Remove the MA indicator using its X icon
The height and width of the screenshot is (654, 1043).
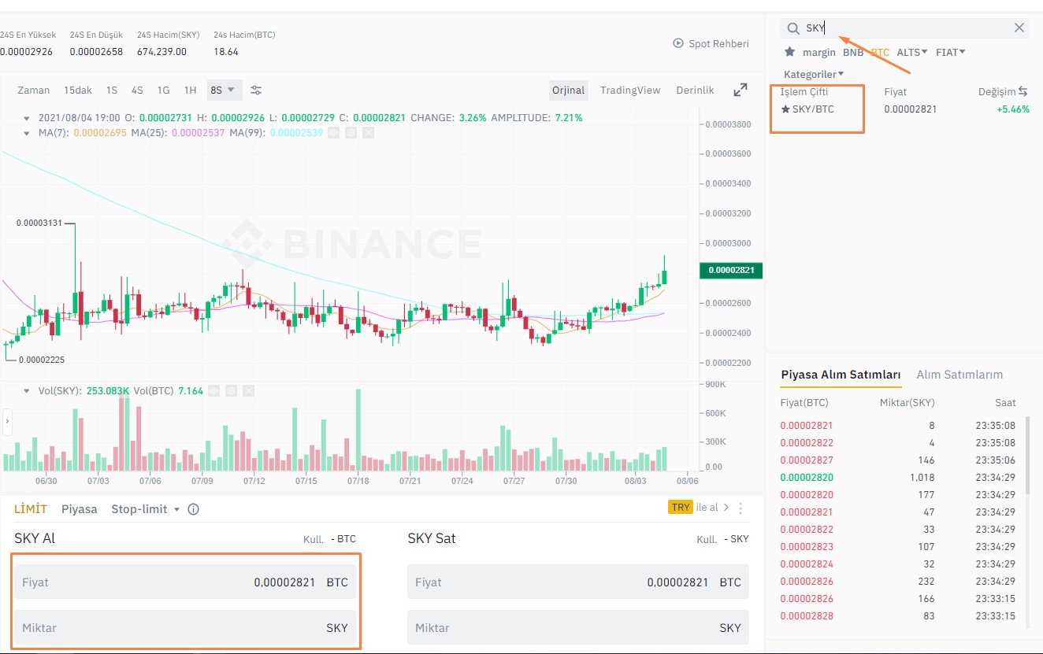click(368, 132)
